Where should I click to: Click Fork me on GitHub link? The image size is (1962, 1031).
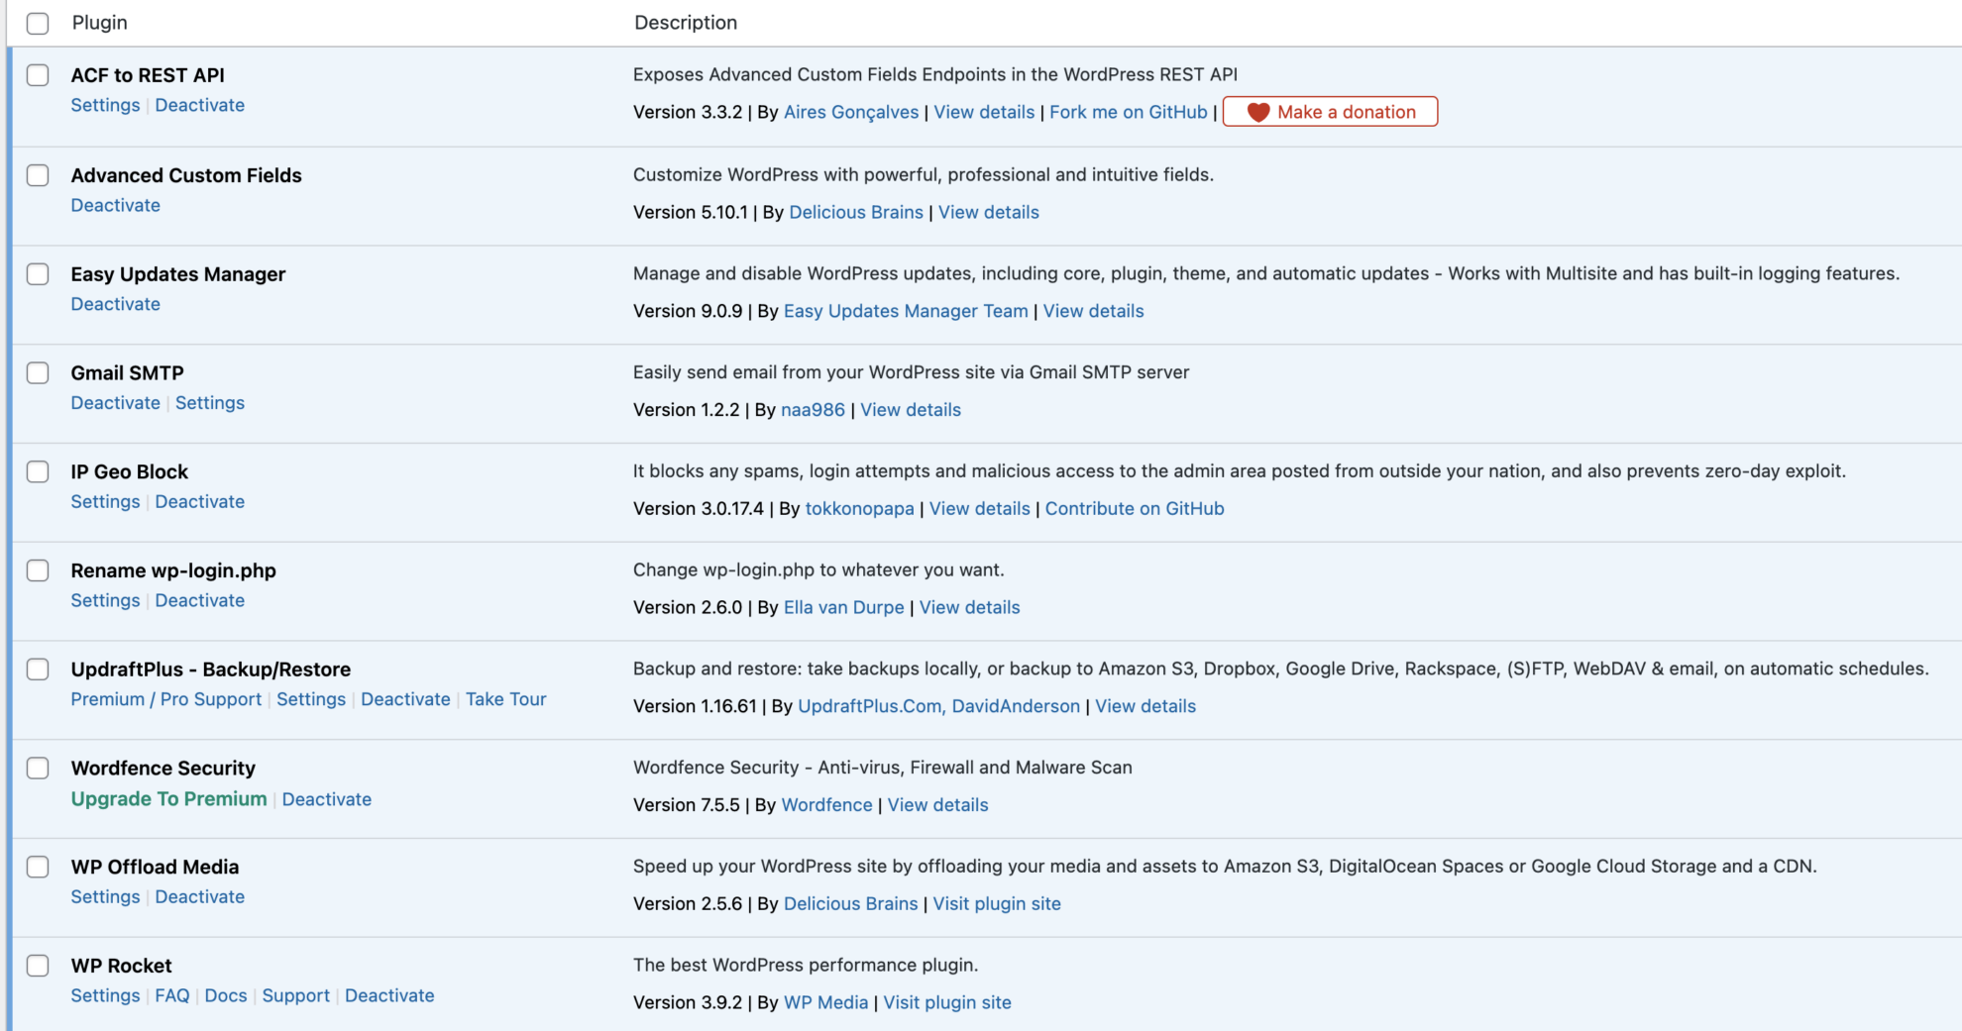click(x=1128, y=112)
